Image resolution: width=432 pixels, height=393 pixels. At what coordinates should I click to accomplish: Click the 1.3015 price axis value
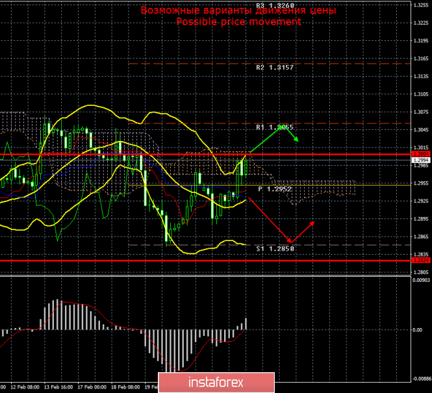tap(421, 147)
